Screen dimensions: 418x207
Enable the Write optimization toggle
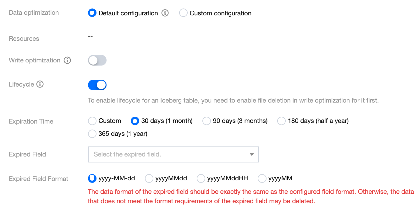[x=97, y=61]
